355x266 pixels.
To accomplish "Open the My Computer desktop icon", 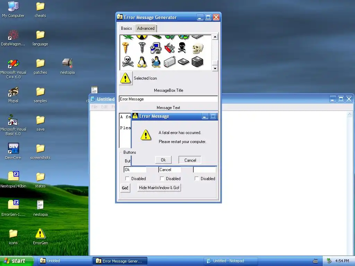I will pyautogui.click(x=13, y=9).
